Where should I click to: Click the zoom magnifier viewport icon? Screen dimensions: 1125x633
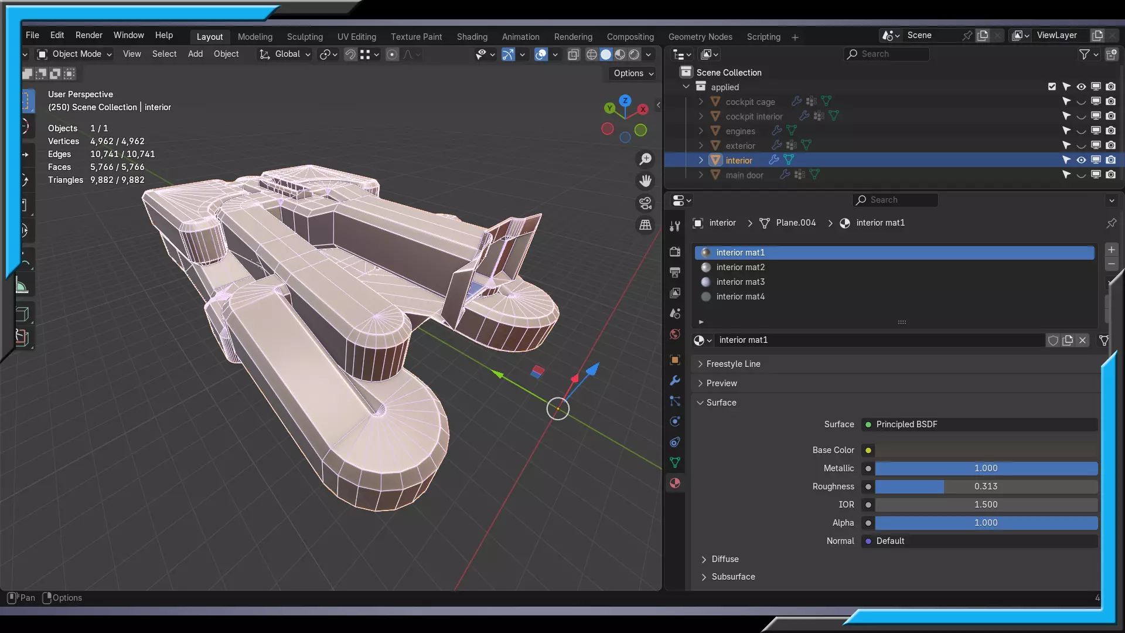click(x=645, y=159)
